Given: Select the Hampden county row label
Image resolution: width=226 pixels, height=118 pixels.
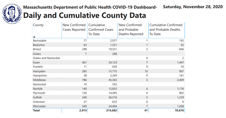Looking at the screenshot, I should tap(39, 71).
